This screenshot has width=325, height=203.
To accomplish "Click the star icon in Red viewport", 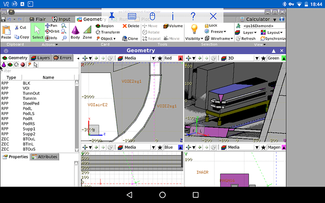I will pyautogui.click(x=160, y=58).
